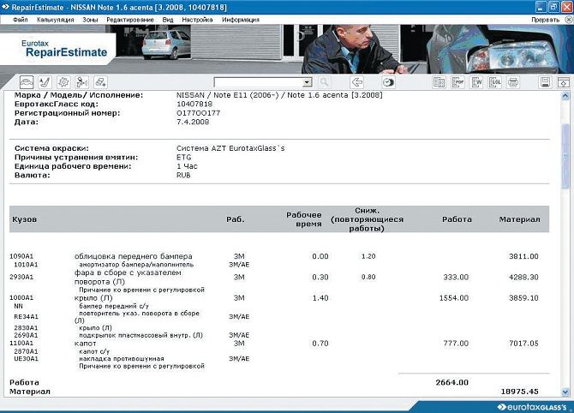Click total material value 18975.45
The image size is (574, 413).
tap(520, 392)
